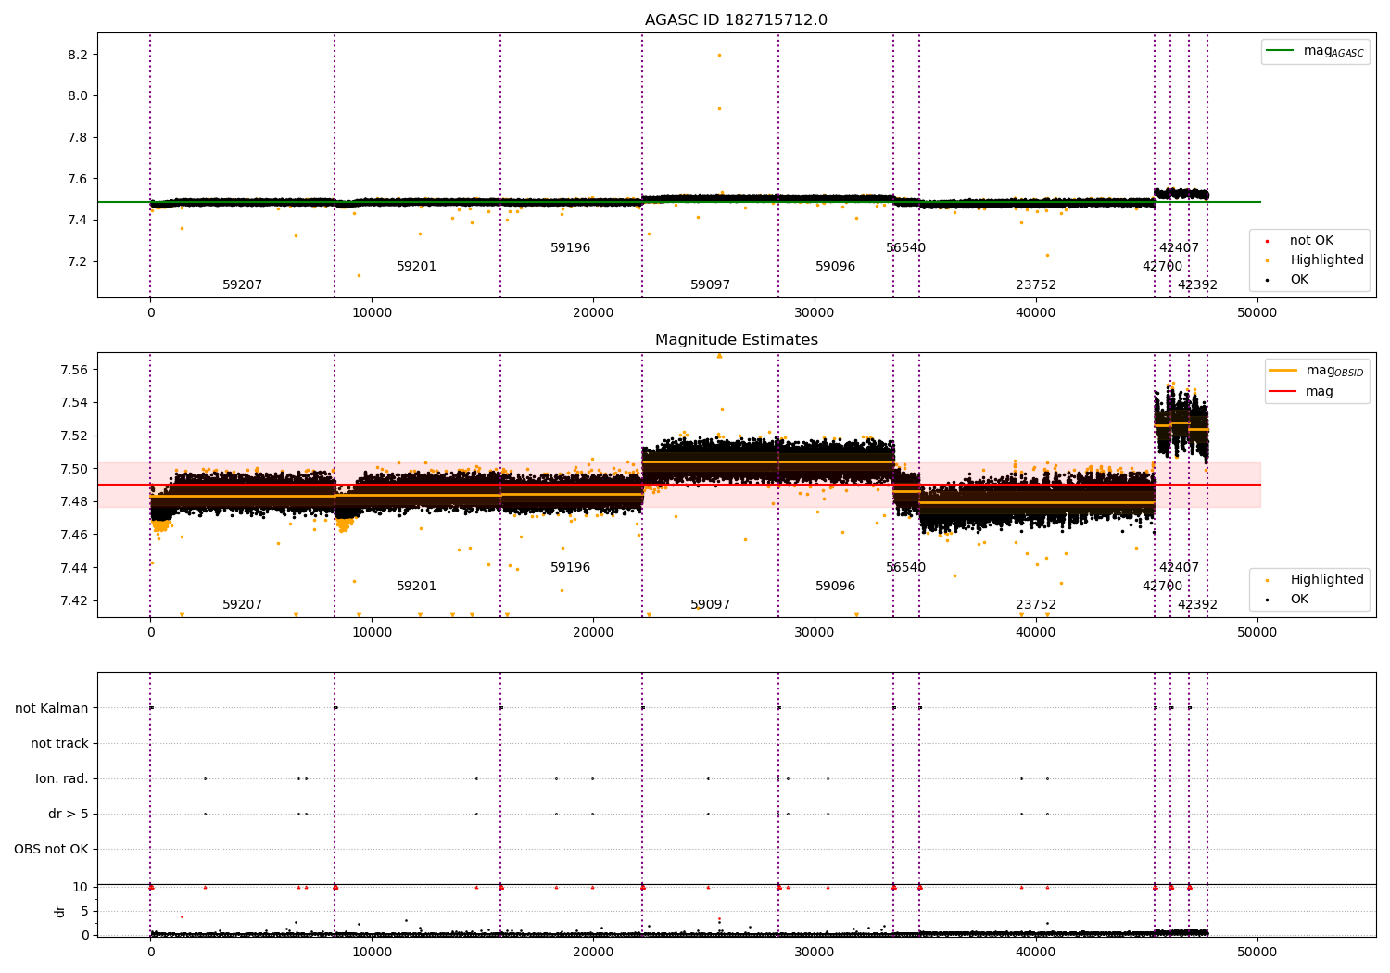The height and width of the screenshot is (973, 1390).
Task: Click the 7.56 y-axis tick label
Action: click(x=74, y=370)
